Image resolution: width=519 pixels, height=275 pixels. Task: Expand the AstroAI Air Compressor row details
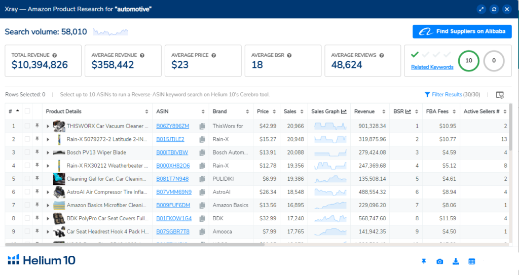click(x=48, y=192)
